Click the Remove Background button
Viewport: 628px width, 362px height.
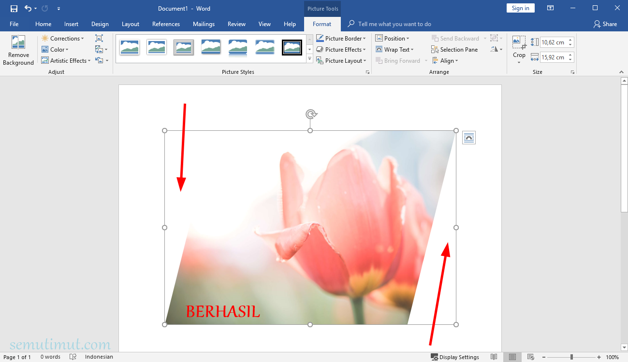click(18, 50)
